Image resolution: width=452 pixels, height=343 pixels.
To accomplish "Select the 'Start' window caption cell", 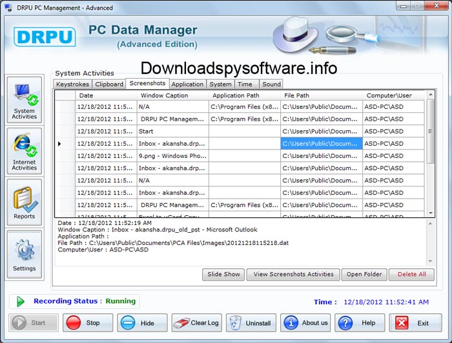I will [172, 132].
